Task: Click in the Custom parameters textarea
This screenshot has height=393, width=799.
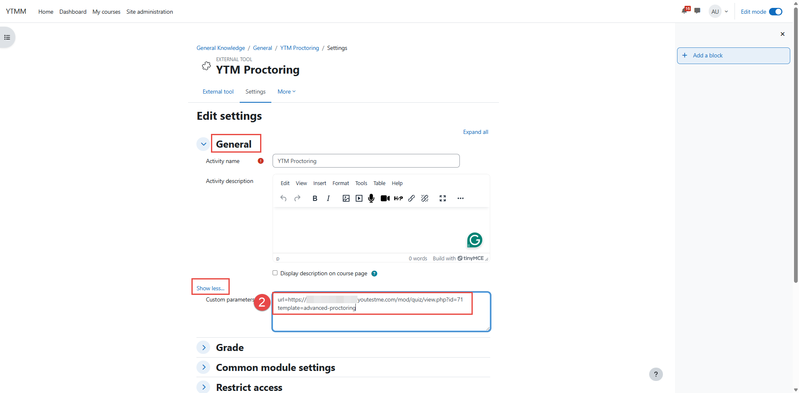Action: point(381,312)
